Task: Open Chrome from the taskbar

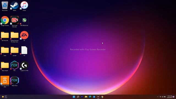Action: point(102,97)
